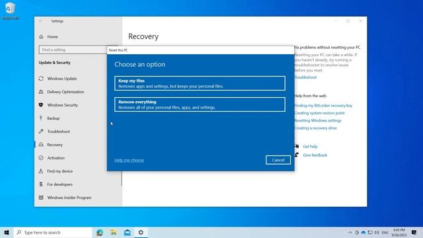This screenshot has height=238, width=423.
Task: Open the volume speaker tray icon
Action: tap(377, 232)
